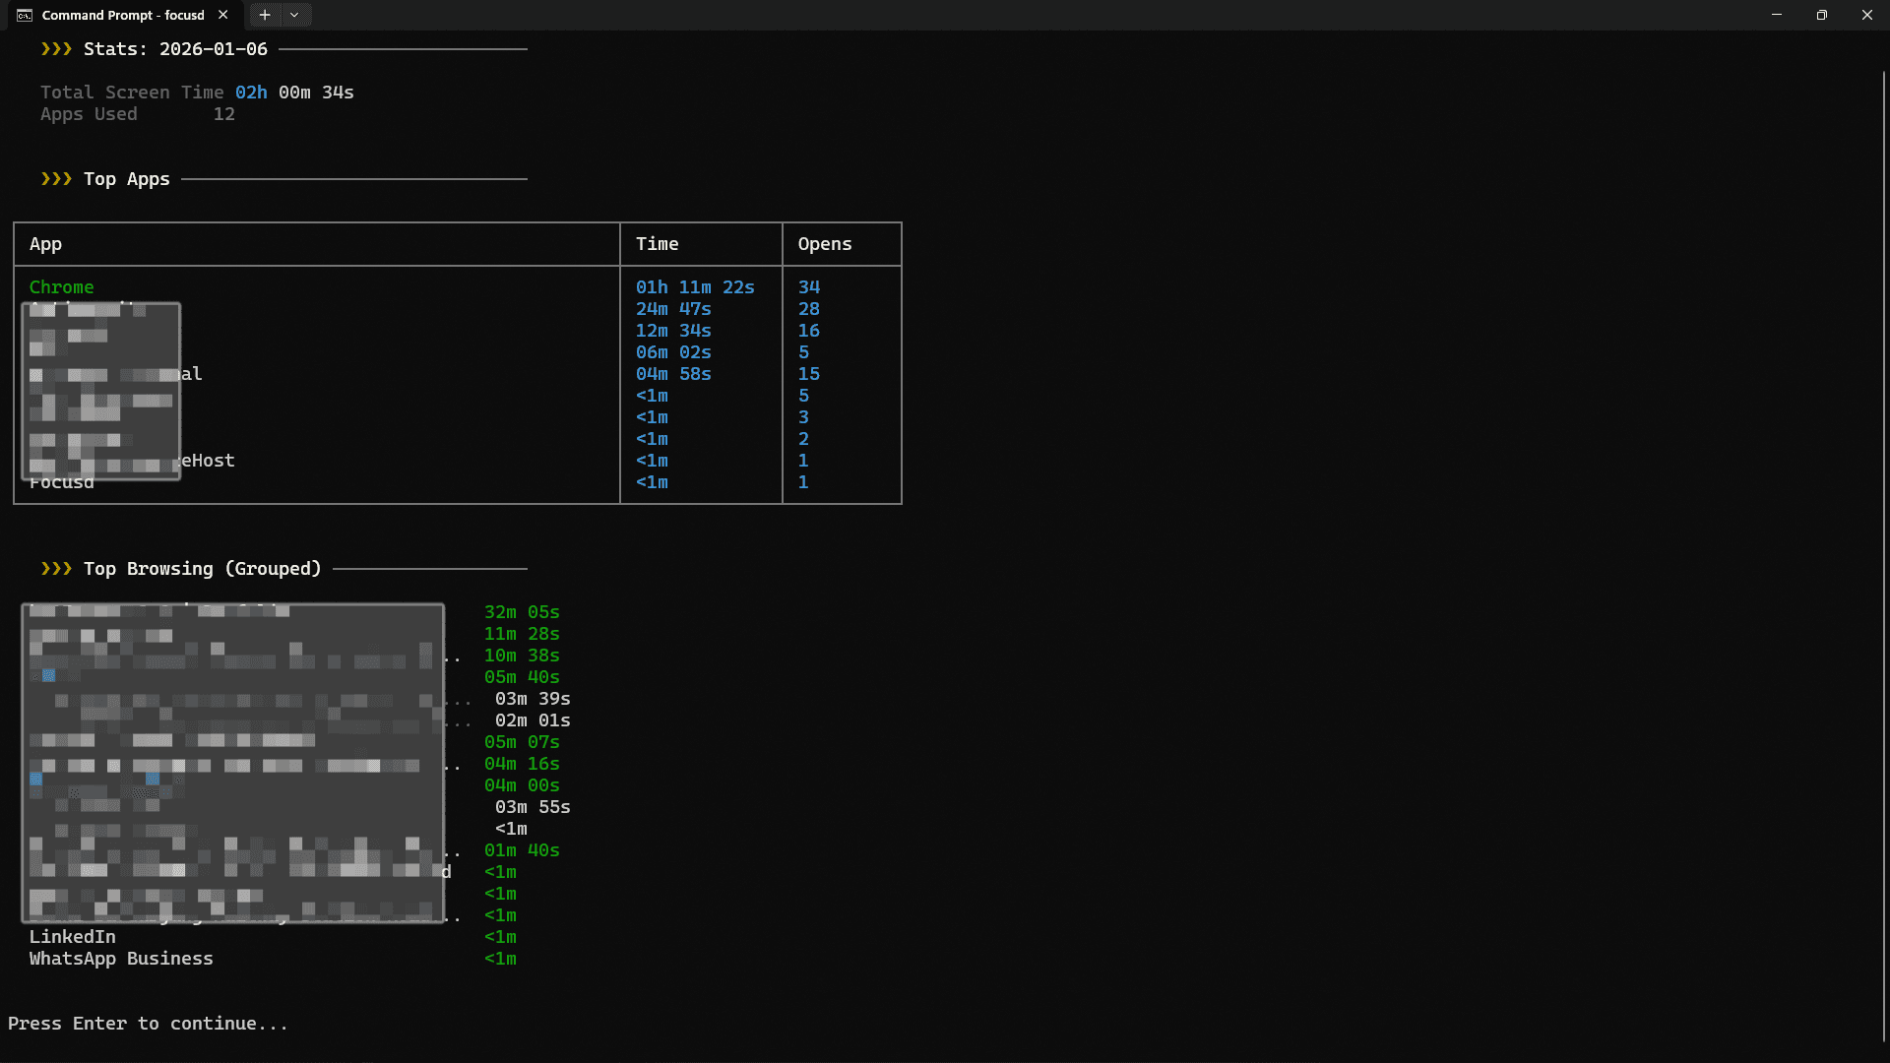This screenshot has height=1063, width=1890.
Task: Close the terminal window
Action: coord(1867,15)
